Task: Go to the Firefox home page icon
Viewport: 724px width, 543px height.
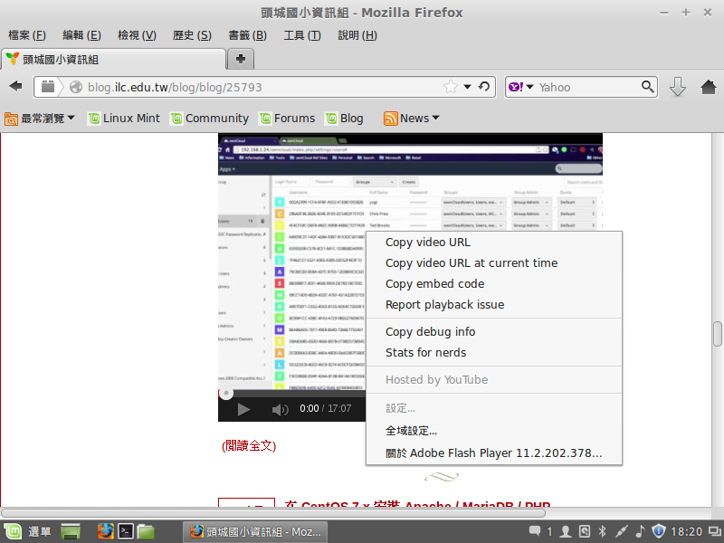Action: (708, 87)
